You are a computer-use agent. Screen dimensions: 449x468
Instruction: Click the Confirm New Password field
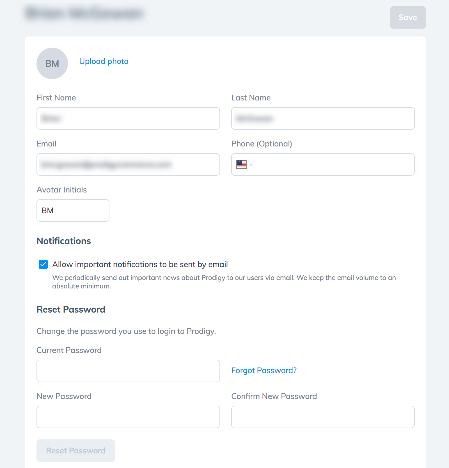(323, 417)
